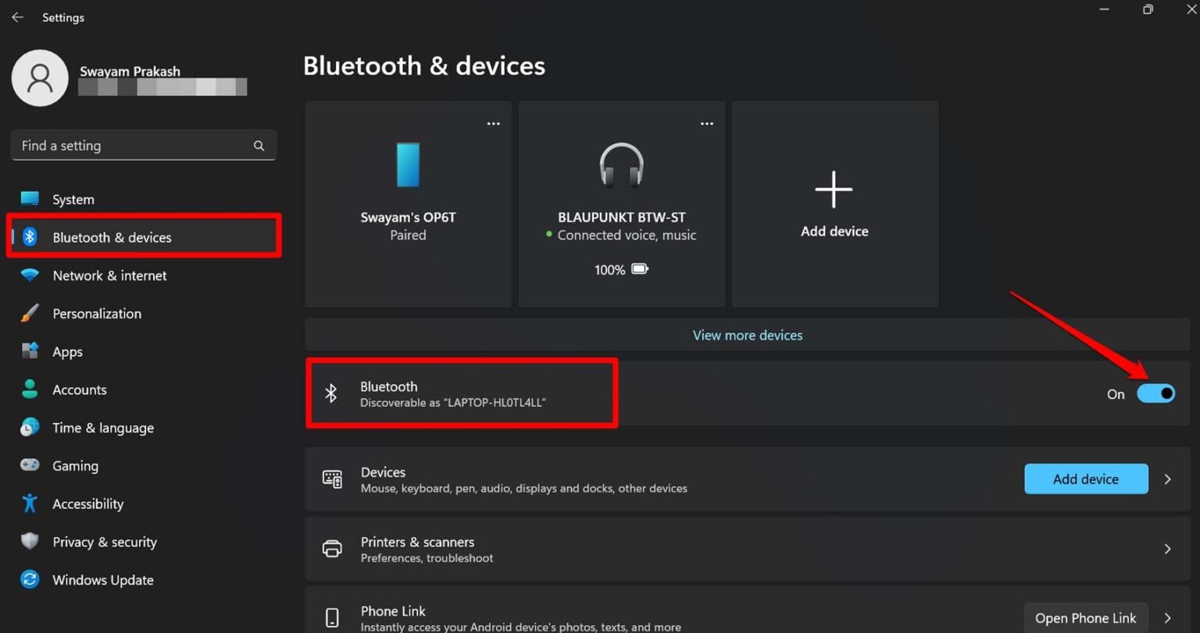The width and height of the screenshot is (1200, 633).
Task: Click the Find a setting search box
Action: click(143, 145)
